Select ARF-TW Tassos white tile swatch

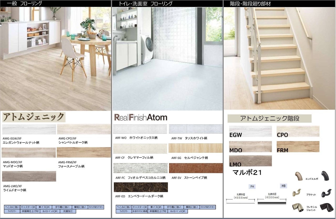[196, 129]
